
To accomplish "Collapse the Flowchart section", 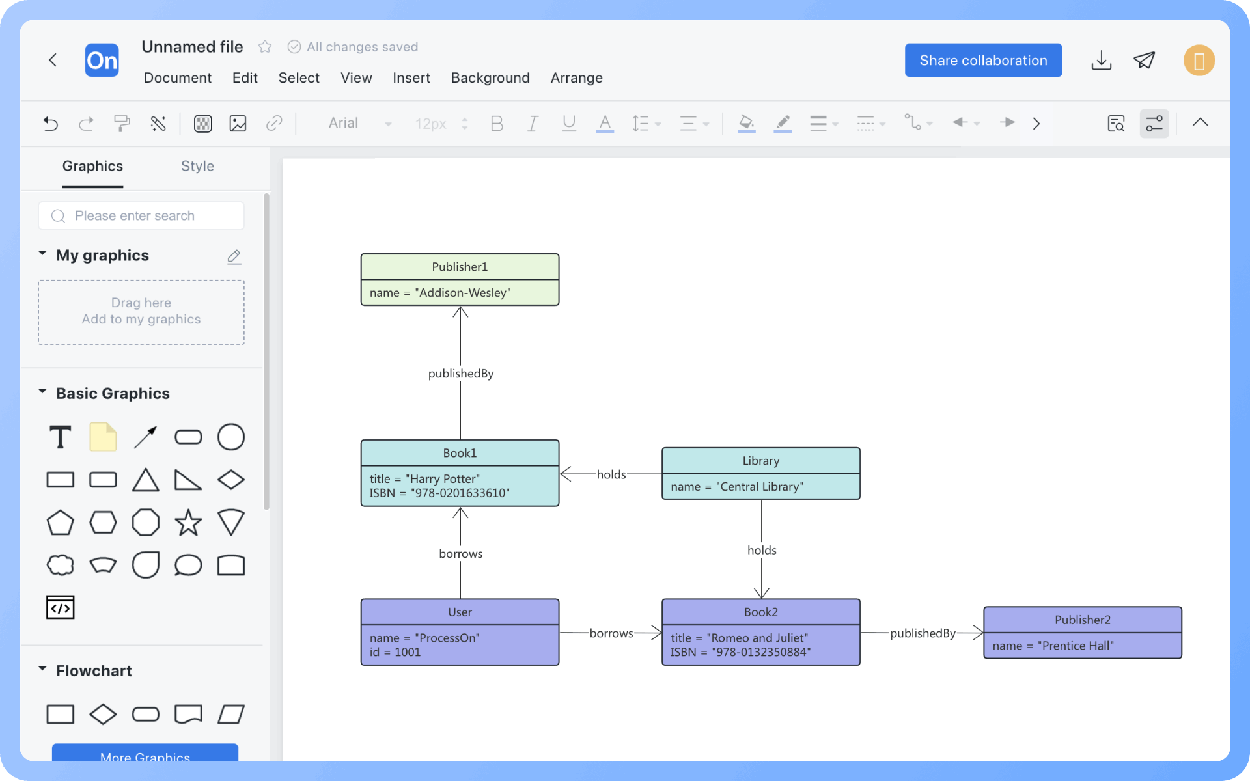I will click(42, 669).
